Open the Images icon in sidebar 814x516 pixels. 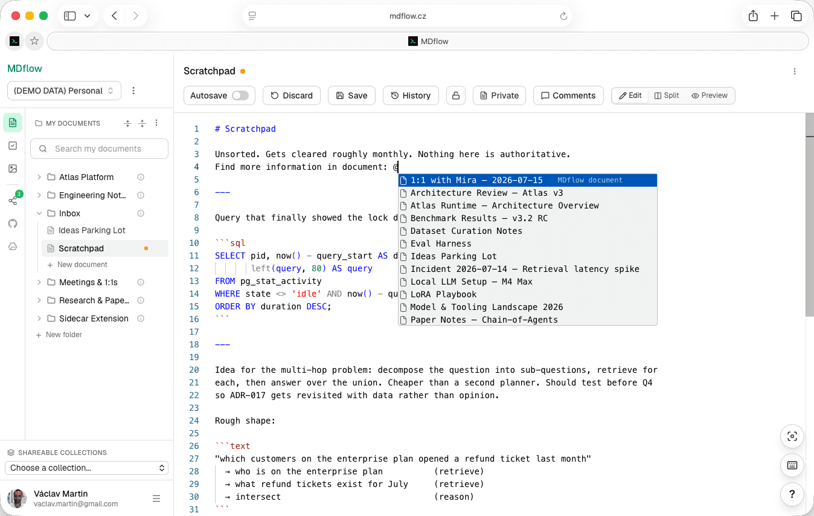13,169
